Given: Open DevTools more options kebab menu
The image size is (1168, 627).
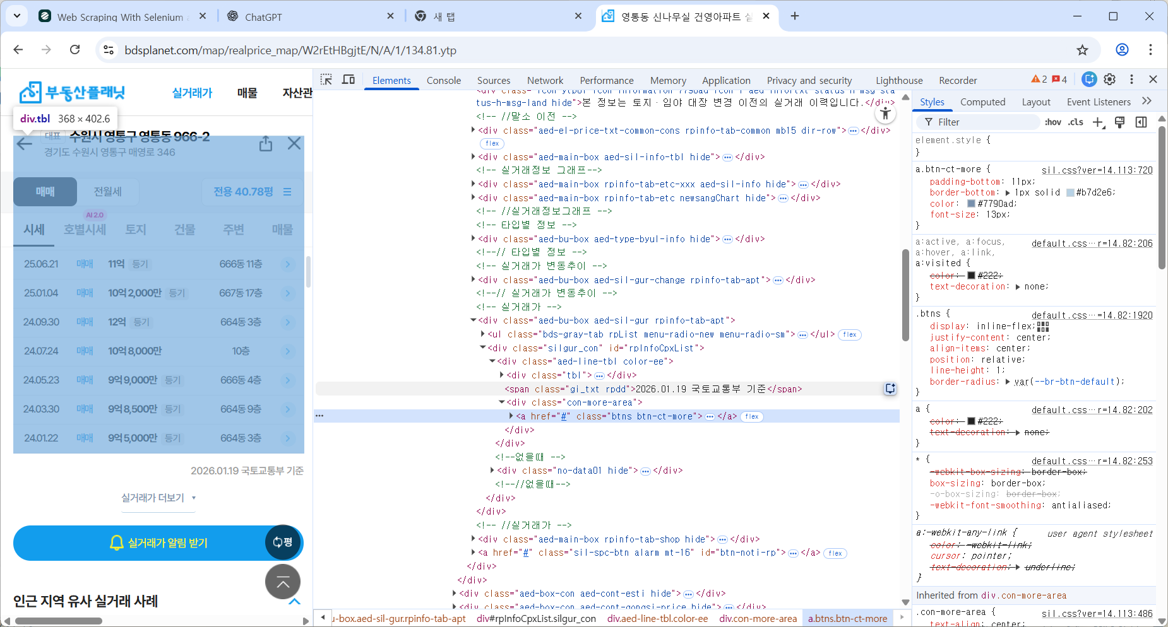Looking at the screenshot, I should (x=1131, y=79).
